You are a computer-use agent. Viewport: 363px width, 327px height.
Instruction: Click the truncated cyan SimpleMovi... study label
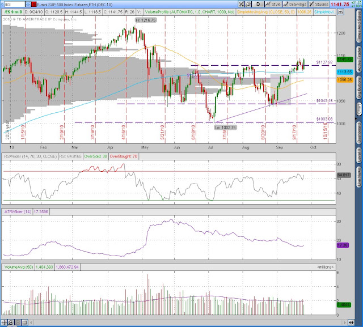tap(324, 12)
